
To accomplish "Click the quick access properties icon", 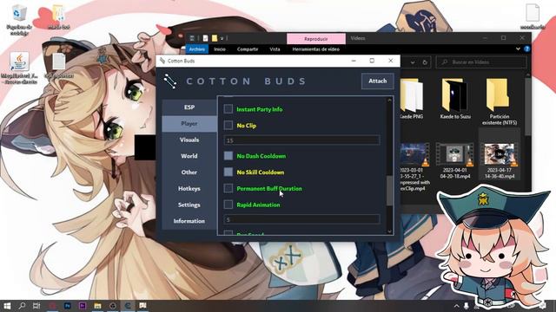I will (x=205, y=38).
